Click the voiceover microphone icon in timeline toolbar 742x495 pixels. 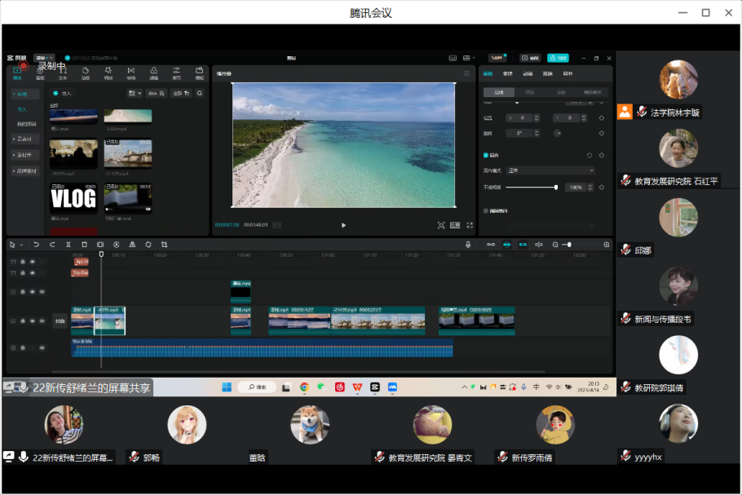click(x=468, y=245)
